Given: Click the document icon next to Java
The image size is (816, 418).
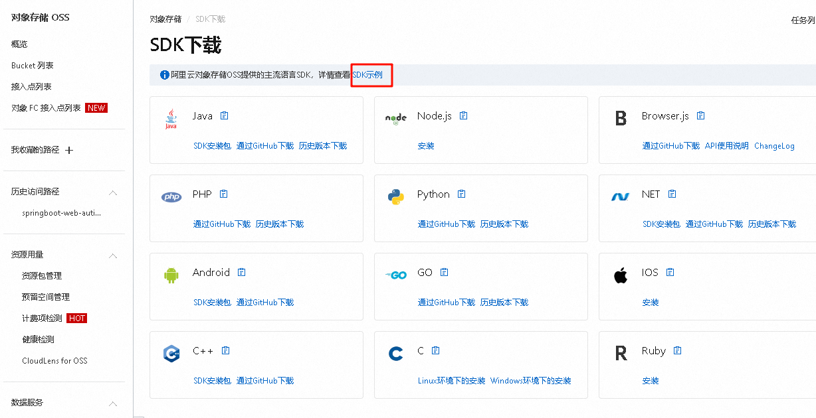Looking at the screenshot, I should pyautogui.click(x=225, y=115).
